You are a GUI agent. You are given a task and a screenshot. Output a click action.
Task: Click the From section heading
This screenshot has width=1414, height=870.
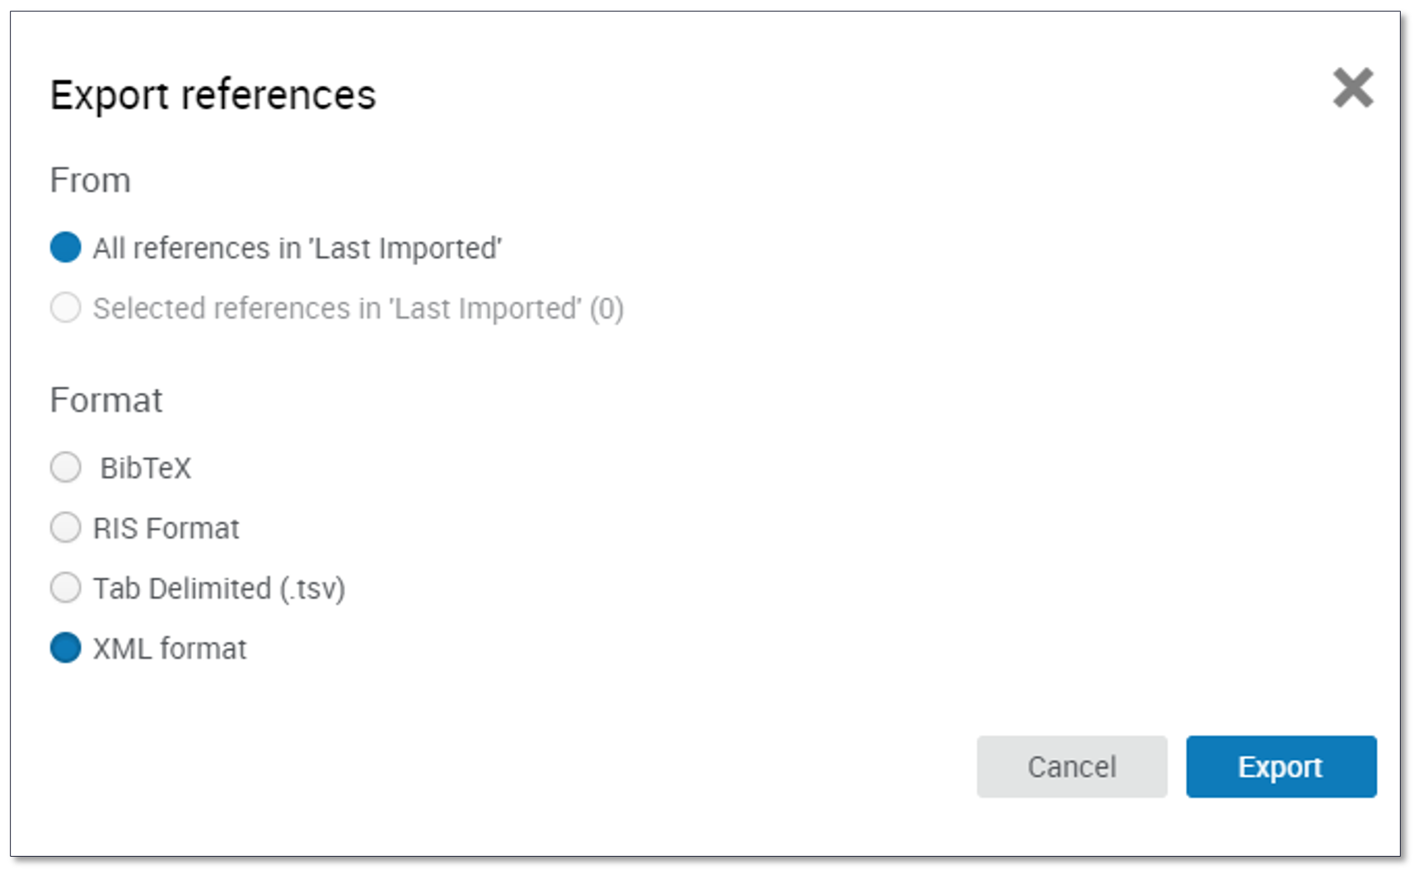click(90, 180)
